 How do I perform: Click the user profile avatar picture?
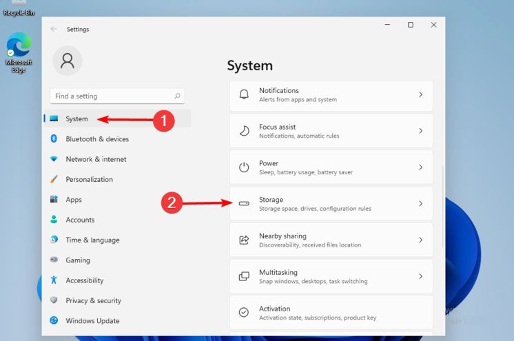pyautogui.click(x=68, y=61)
